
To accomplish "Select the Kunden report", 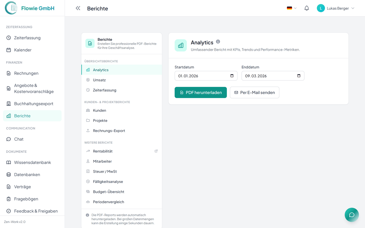I will (100, 110).
